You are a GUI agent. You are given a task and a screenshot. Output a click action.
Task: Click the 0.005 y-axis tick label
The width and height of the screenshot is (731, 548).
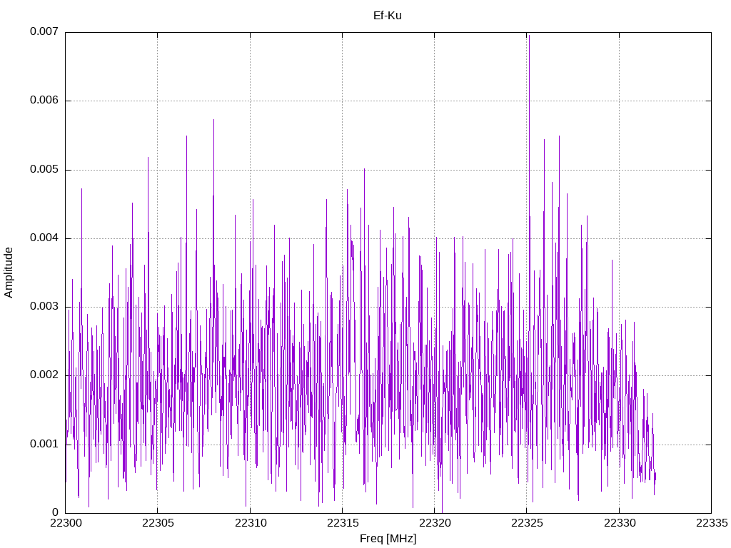44,169
